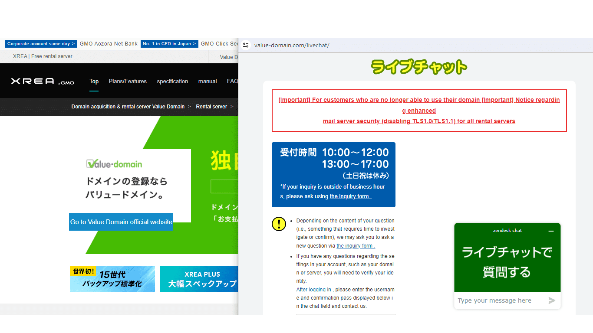This screenshot has height=333, width=593.
Task: Click the ライブチャット page heading
Action: [x=419, y=67]
